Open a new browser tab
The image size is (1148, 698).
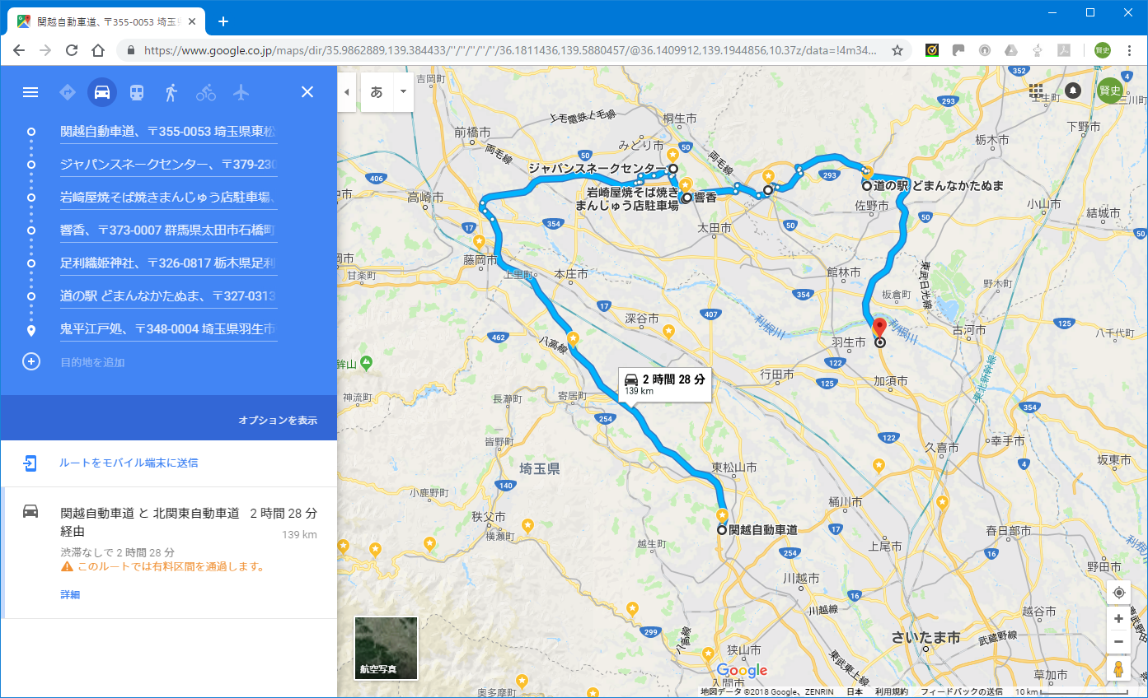tap(223, 21)
